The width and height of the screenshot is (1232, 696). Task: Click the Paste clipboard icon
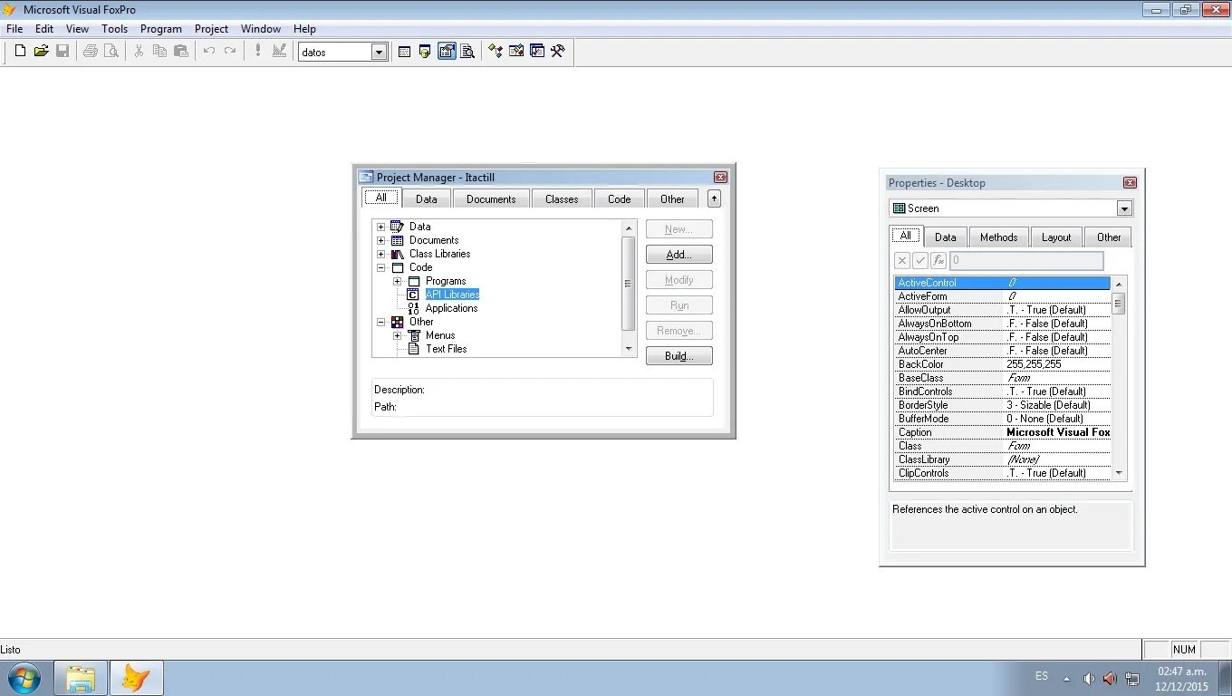tap(180, 52)
